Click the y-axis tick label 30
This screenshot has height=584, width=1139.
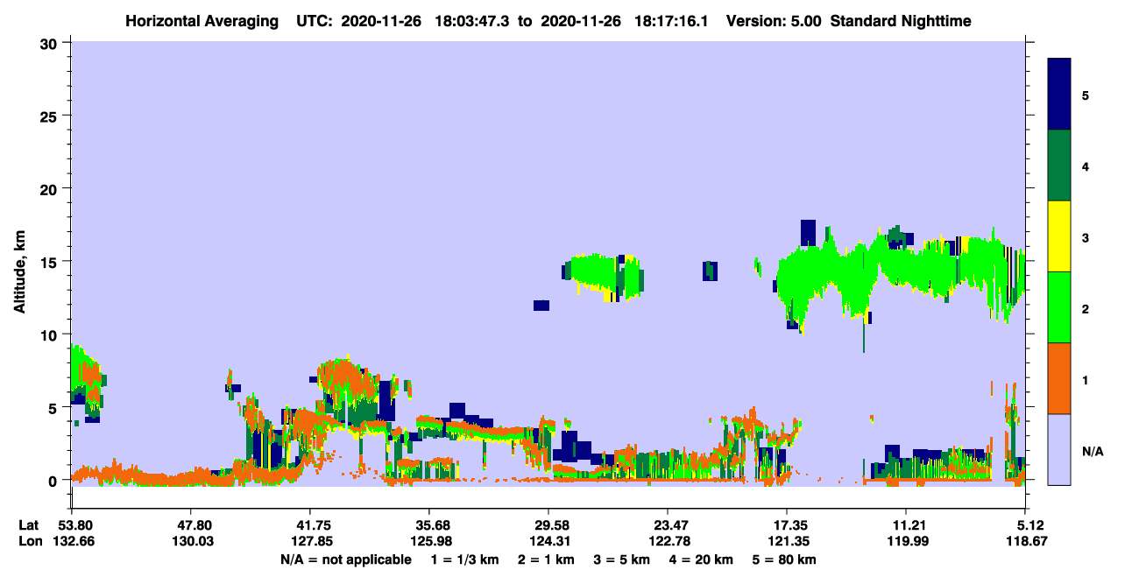(51, 43)
